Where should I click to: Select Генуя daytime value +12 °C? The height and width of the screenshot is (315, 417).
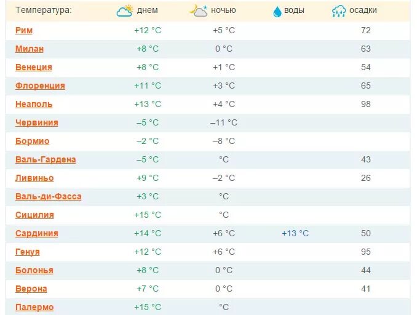pyautogui.click(x=148, y=252)
